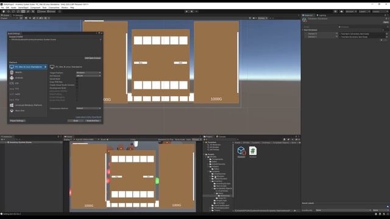The height and width of the screenshot is (219, 390).
Task: Toggle the scene checkbox in Scenes In Build
Action: (x=10, y=40)
